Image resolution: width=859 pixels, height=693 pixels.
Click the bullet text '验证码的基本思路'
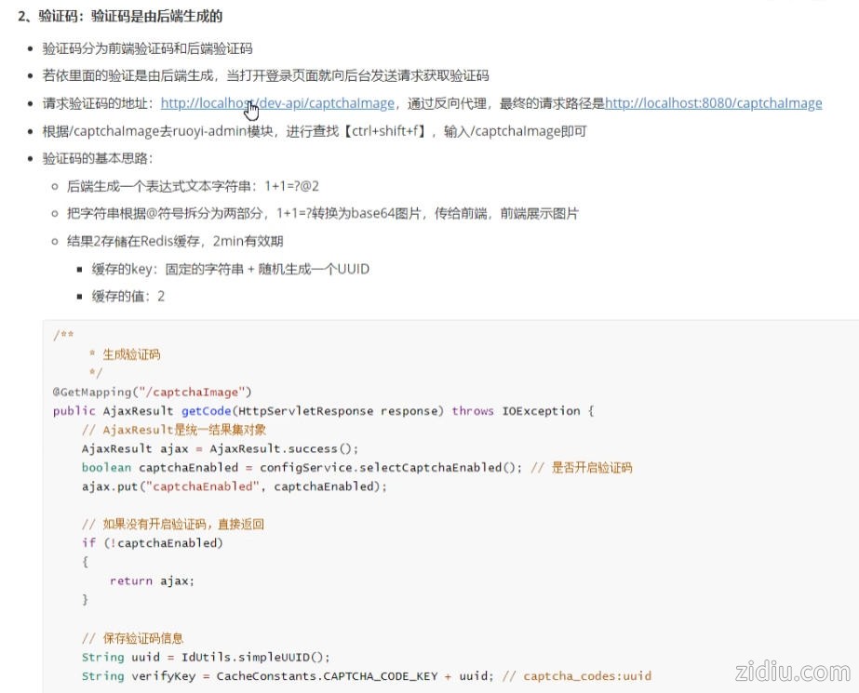(x=98, y=158)
